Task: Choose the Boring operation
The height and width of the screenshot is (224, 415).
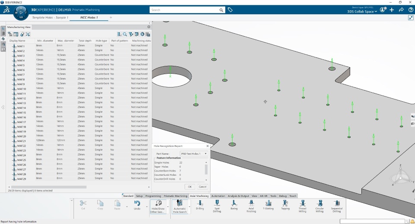Action: coord(234,205)
